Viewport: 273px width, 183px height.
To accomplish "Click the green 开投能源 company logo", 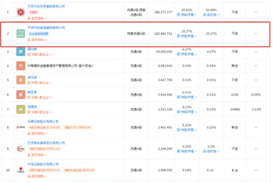I will (21, 33).
